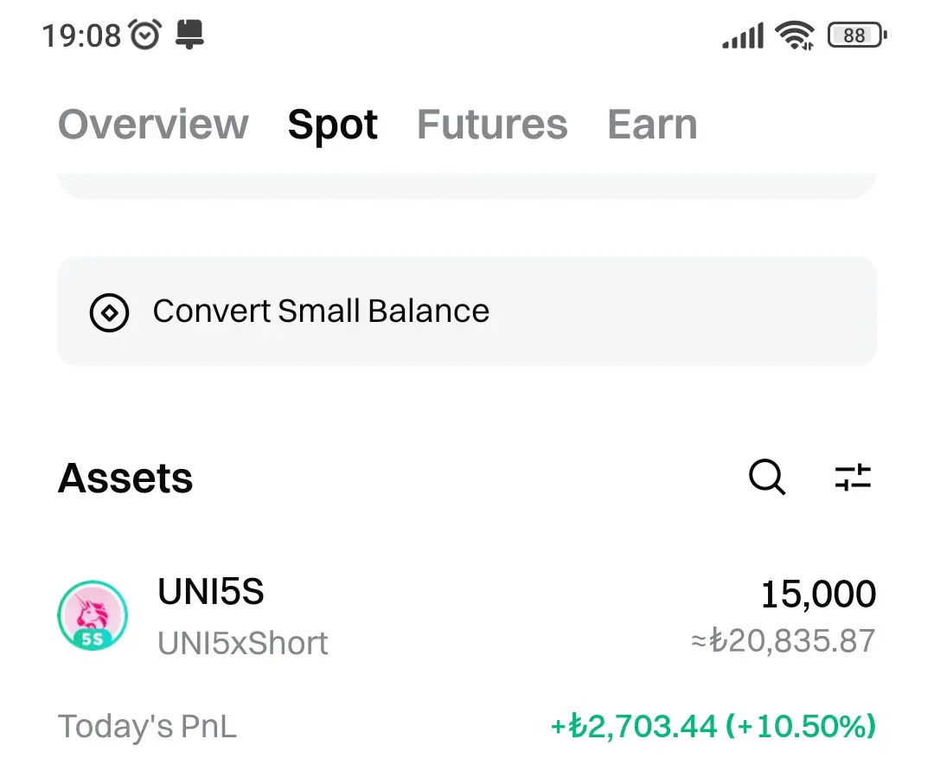This screenshot has width=934, height=771.
Task: Click the ≈₺20,835.87 estimated value
Action: coord(783,641)
